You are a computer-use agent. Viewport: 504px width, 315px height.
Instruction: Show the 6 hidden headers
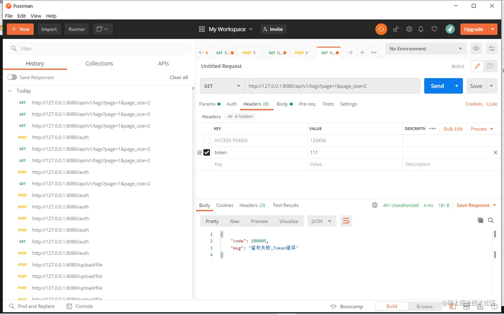(x=240, y=116)
